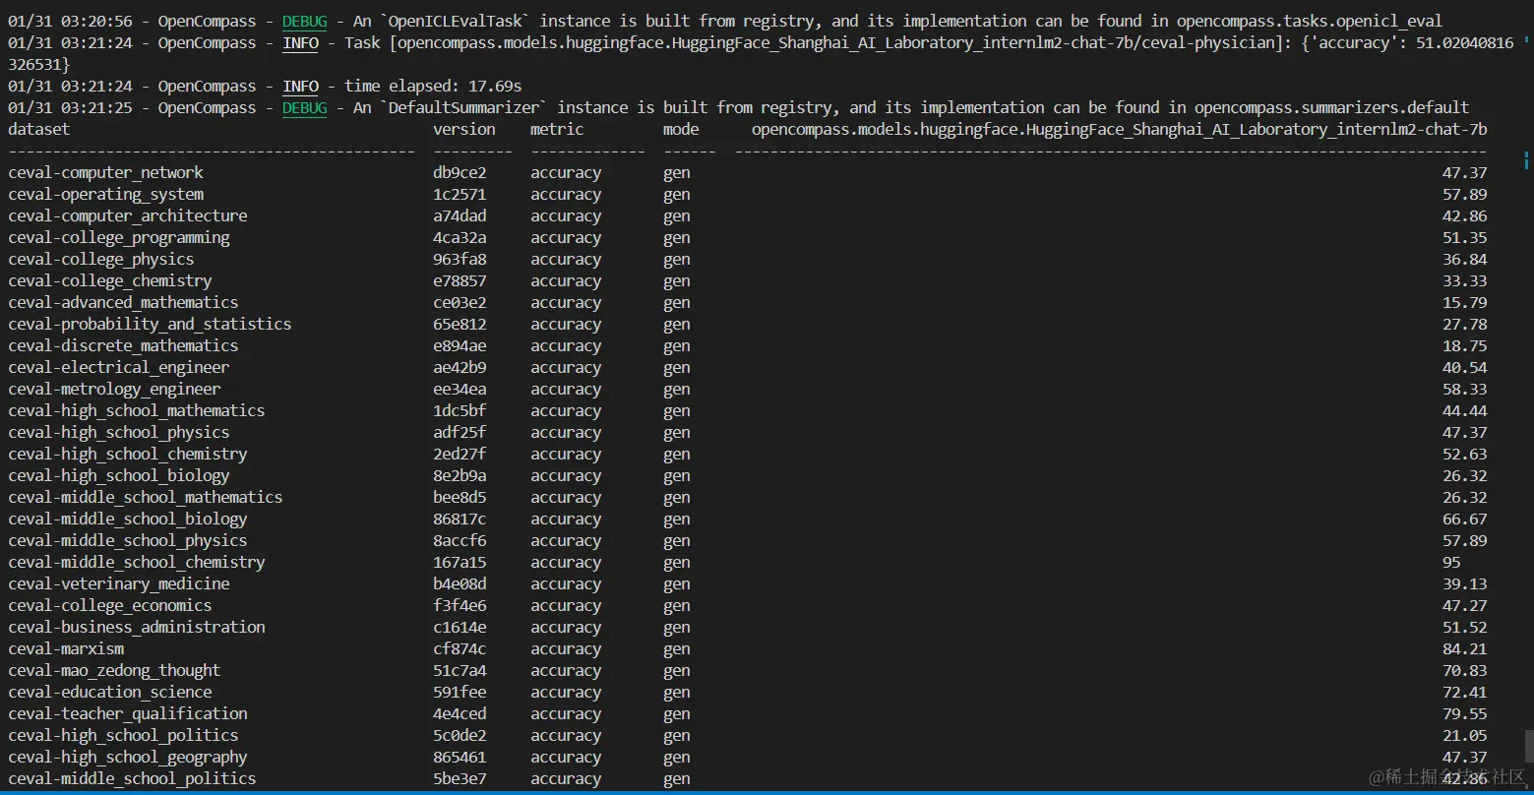This screenshot has height=795, width=1534.
Task: Select ceval-business_administration dataset name
Action: 137,627
